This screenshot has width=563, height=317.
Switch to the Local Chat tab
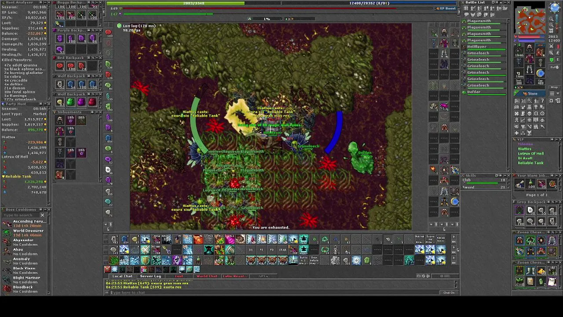[122, 276]
